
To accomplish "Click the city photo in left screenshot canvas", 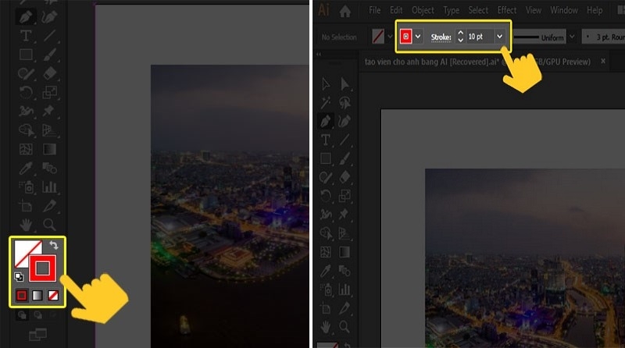I will tap(230, 206).
